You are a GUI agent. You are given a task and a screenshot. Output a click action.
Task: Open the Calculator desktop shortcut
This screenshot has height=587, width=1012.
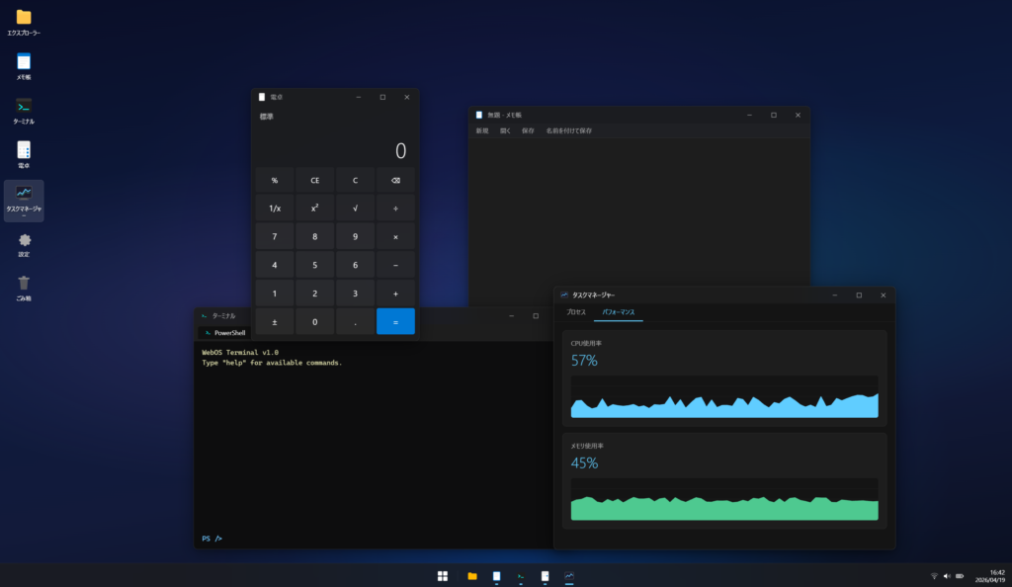pos(24,155)
